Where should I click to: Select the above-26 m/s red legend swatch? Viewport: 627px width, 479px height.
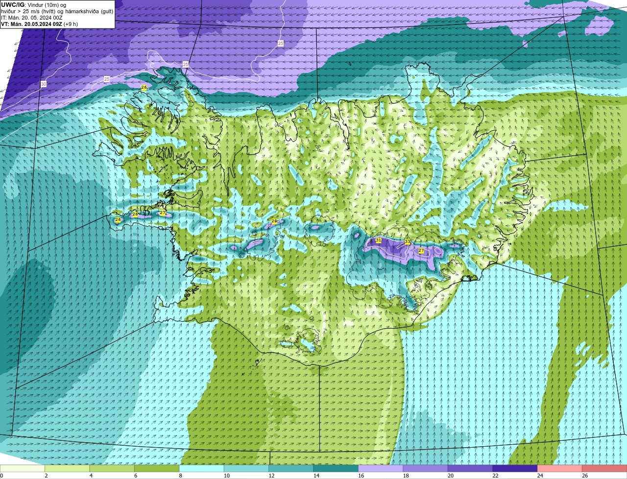click(x=604, y=468)
